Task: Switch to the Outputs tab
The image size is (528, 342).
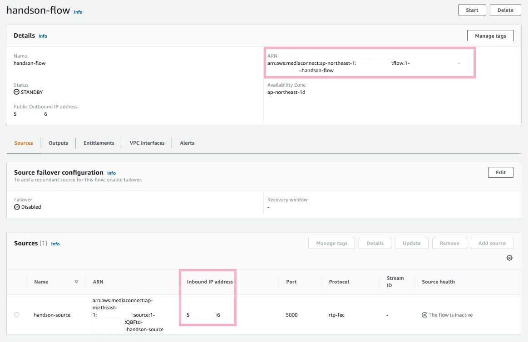Action: [58, 143]
